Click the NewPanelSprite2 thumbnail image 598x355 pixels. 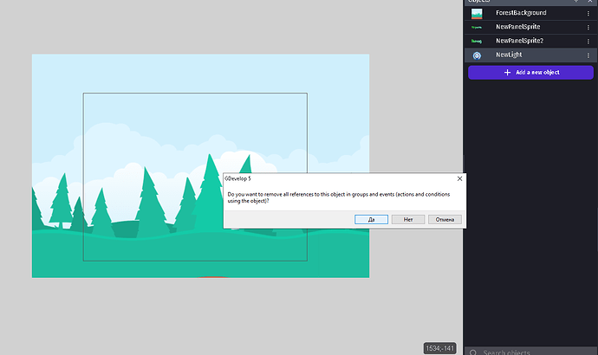[x=477, y=41]
